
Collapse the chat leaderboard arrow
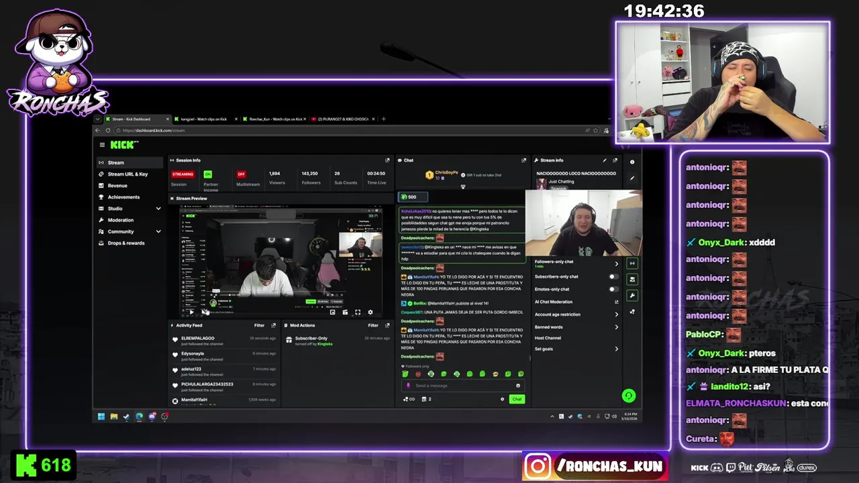click(462, 186)
